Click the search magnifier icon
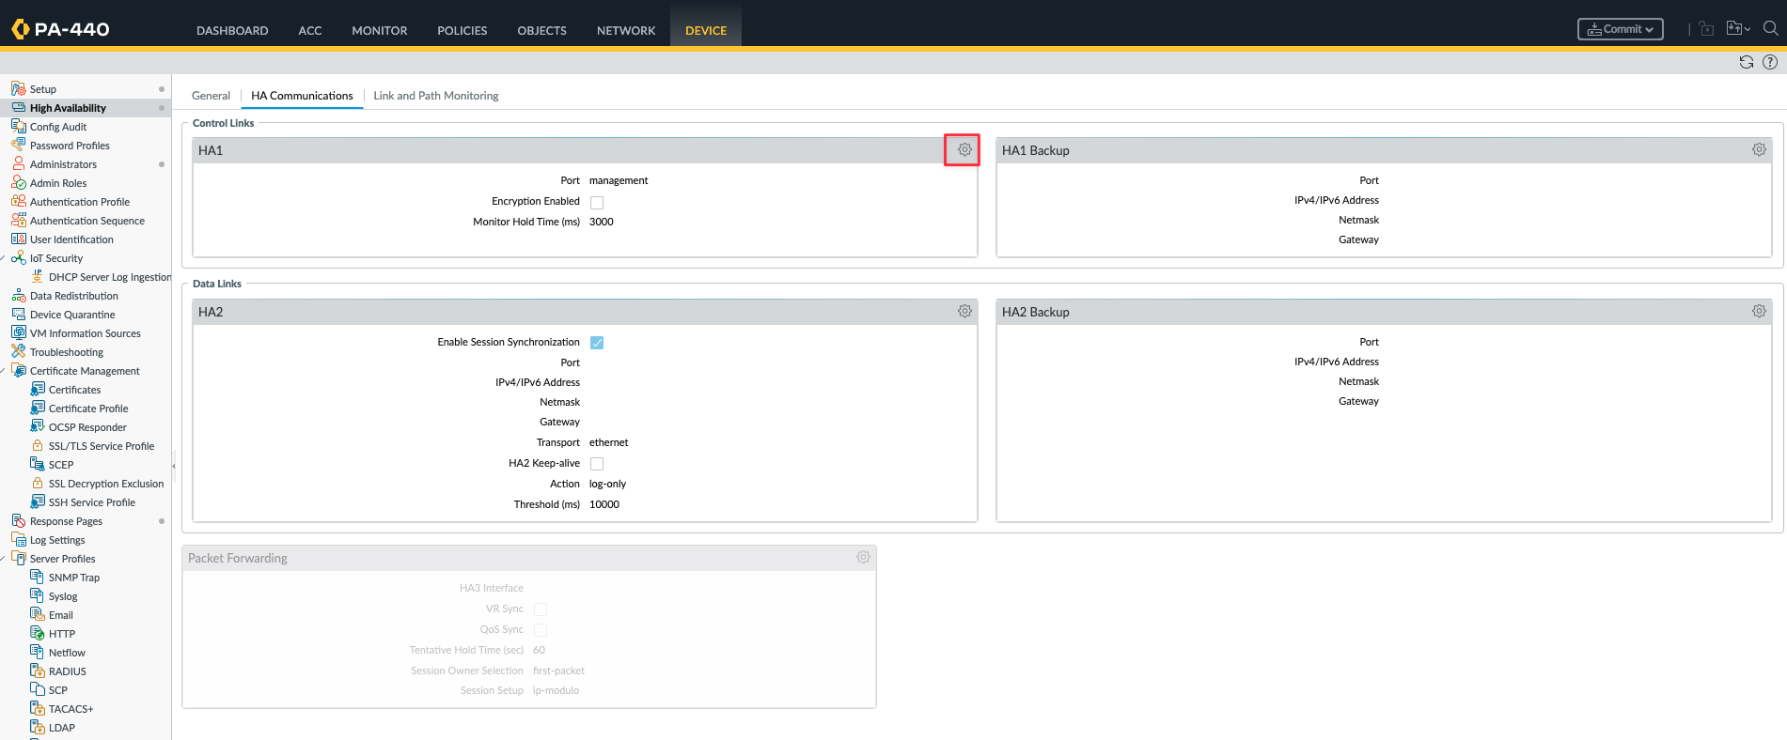1787x740 pixels. (1771, 28)
